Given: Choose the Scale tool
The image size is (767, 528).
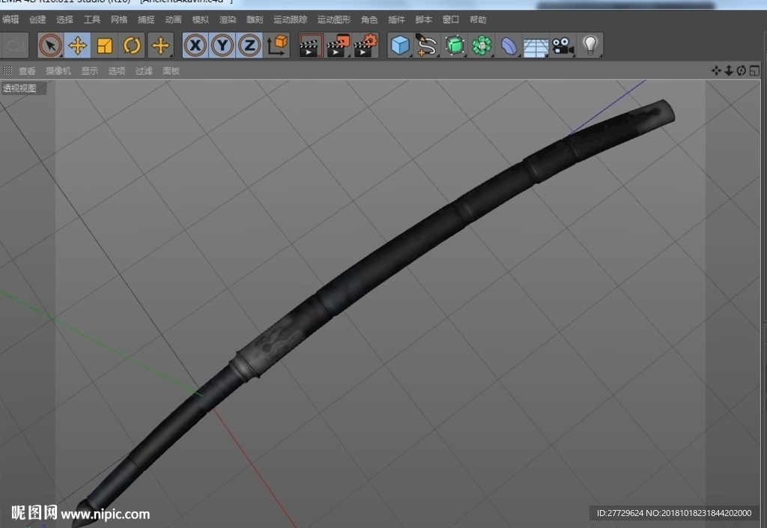Looking at the screenshot, I should click(x=105, y=46).
